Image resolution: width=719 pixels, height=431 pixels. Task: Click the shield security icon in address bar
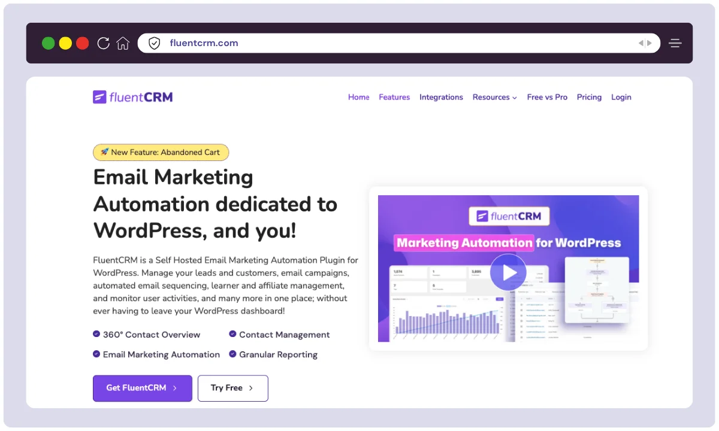pyautogui.click(x=154, y=43)
